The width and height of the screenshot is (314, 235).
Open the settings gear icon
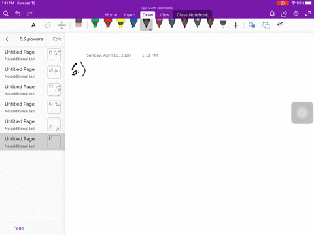pyautogui.click(x=296, y=14)
